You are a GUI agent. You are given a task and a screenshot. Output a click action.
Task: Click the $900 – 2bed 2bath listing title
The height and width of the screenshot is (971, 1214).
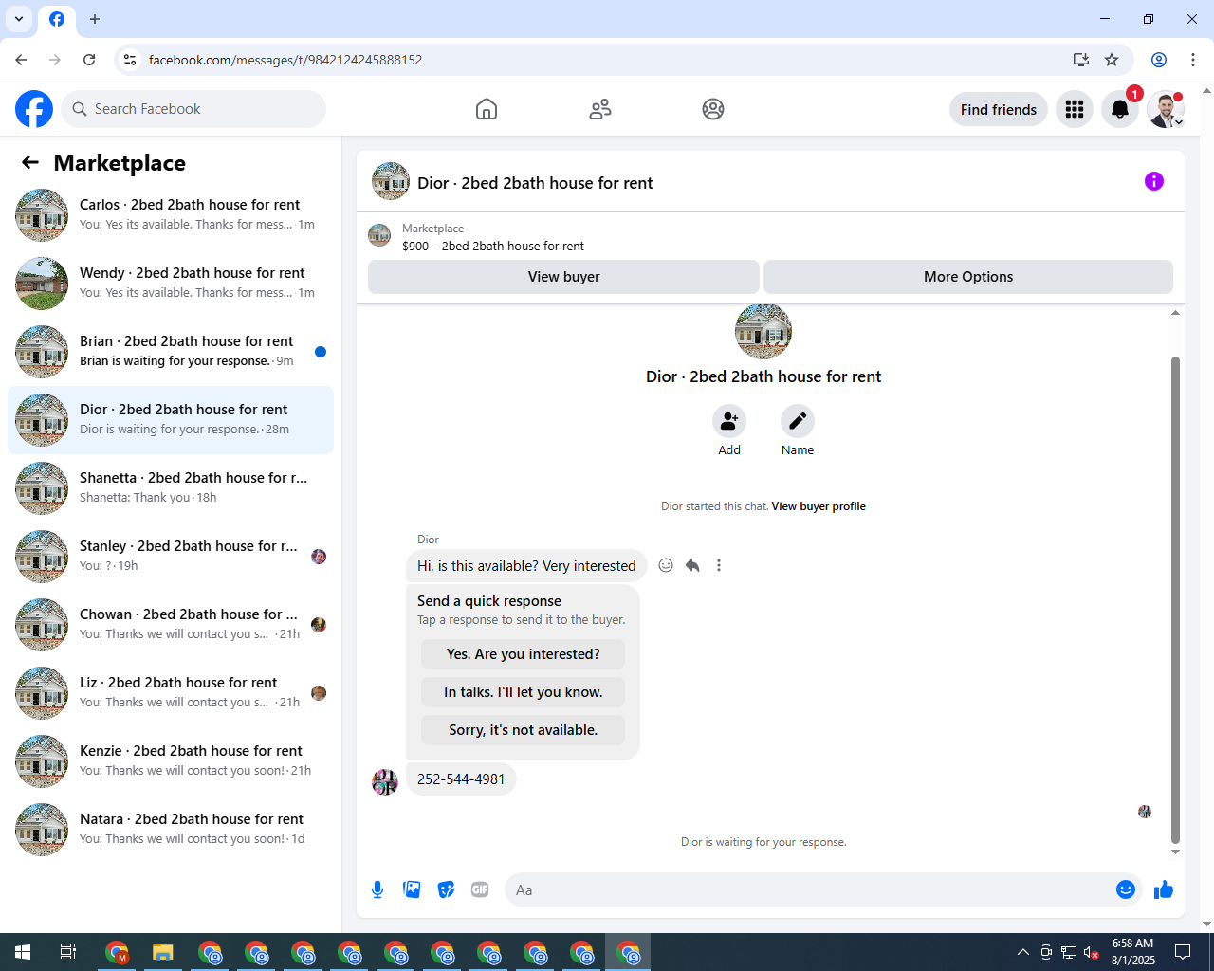[493, 246]
